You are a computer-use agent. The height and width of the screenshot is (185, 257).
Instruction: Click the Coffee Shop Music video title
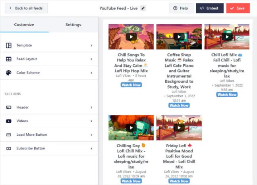click(x=179, y=71)
